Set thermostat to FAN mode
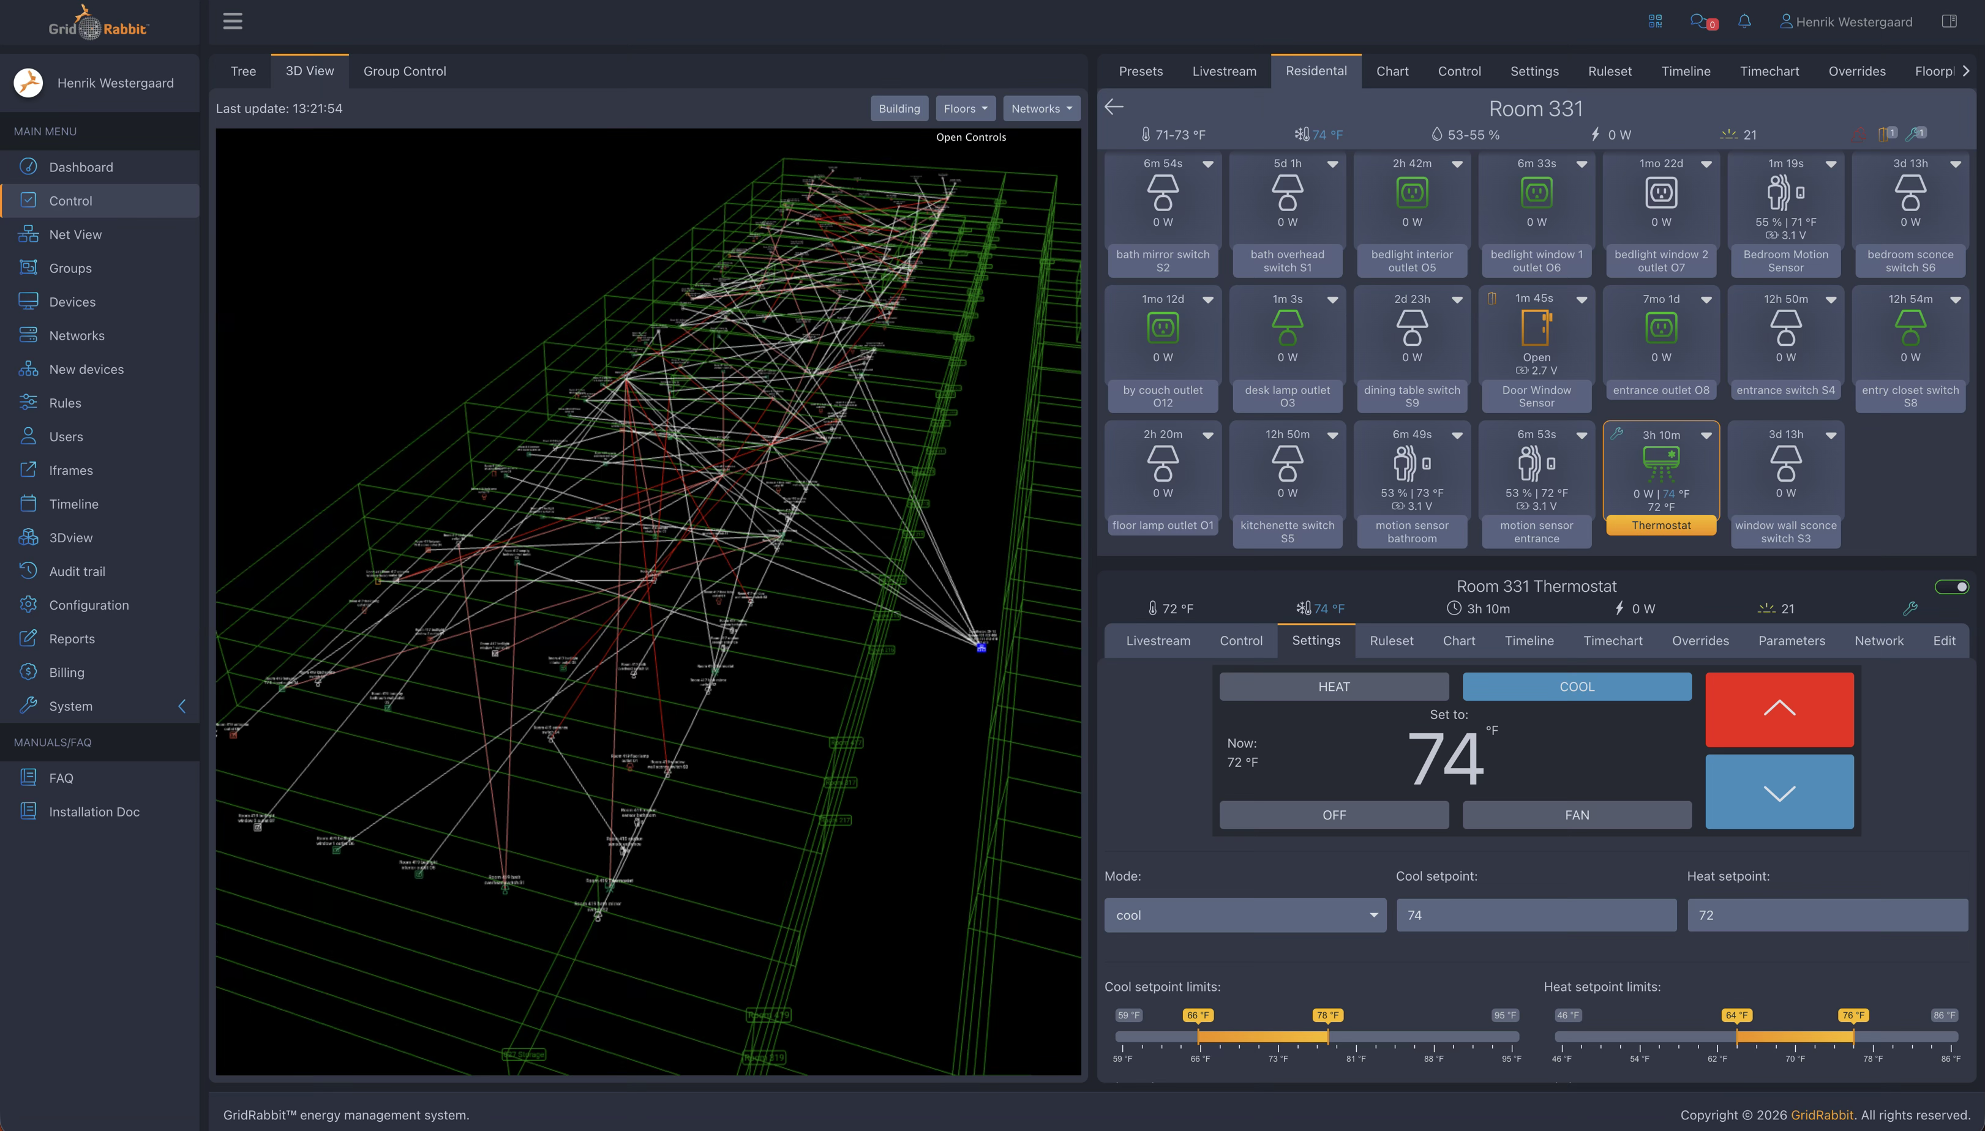 [1577, 814]
